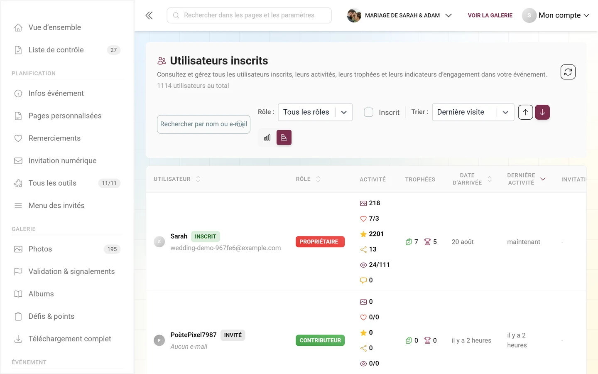Expand the Mariage de Sarah & Adam selector

399,15
